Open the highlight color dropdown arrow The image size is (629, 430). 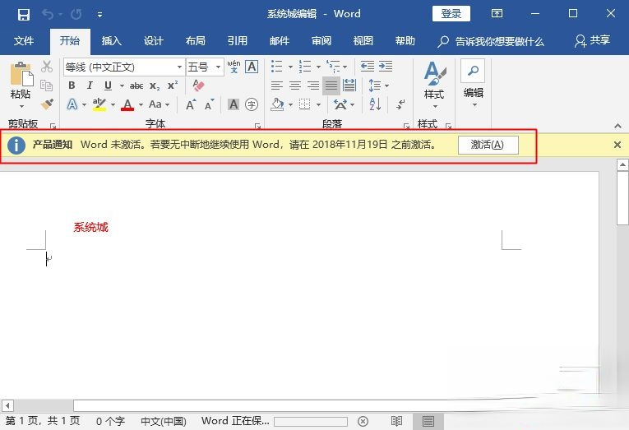click(x=113, y=105)
